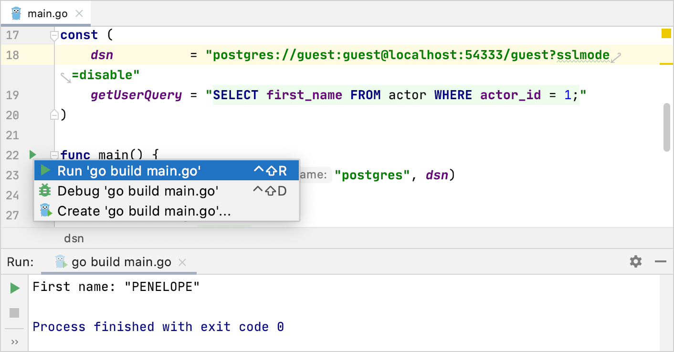
Task: Click the debug bug icon in the context menu
Action: click(x=45, y=190)
